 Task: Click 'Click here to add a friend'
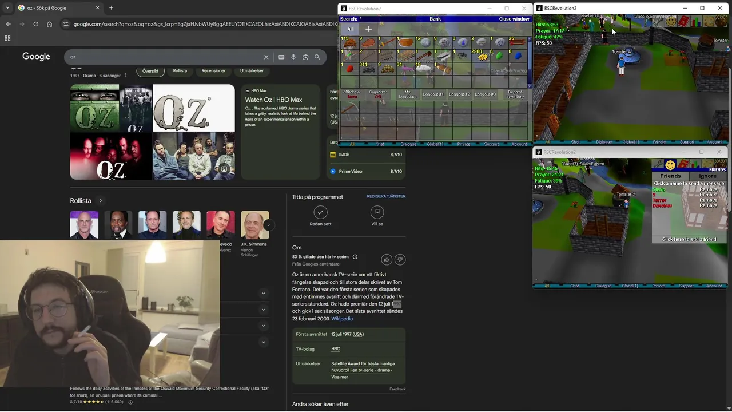pos(689,239)
